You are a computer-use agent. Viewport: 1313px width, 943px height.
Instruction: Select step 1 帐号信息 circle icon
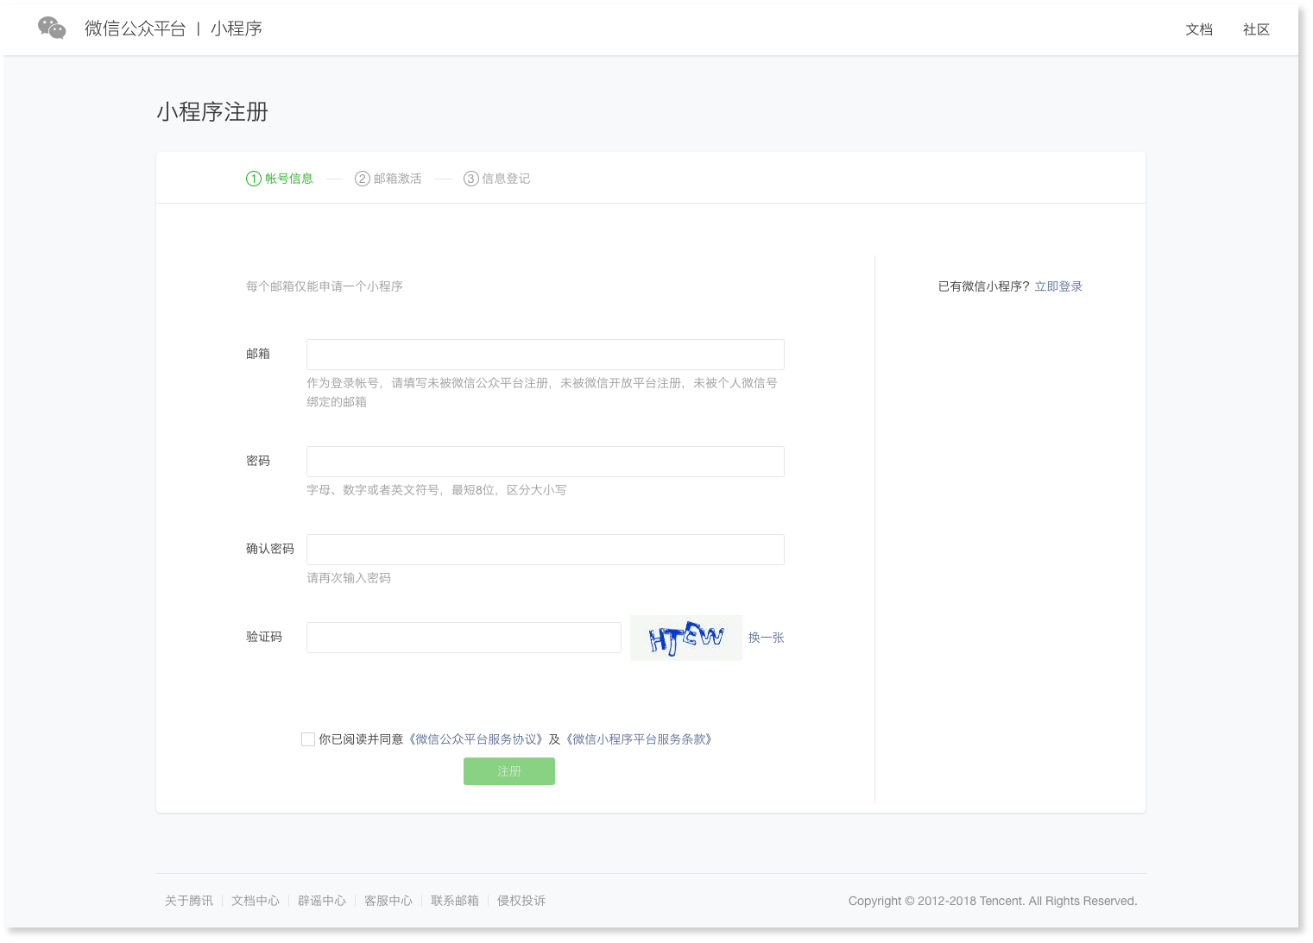pos(254,179)
